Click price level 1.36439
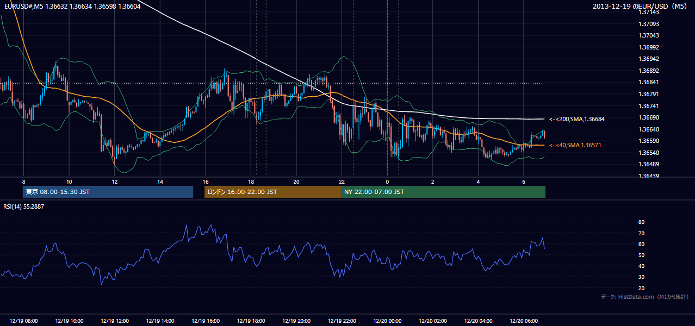 tap(648, 176)
